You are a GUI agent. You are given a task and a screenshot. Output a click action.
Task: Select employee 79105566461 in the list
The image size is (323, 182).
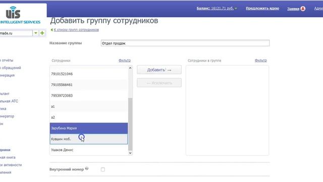coord(89,85)
